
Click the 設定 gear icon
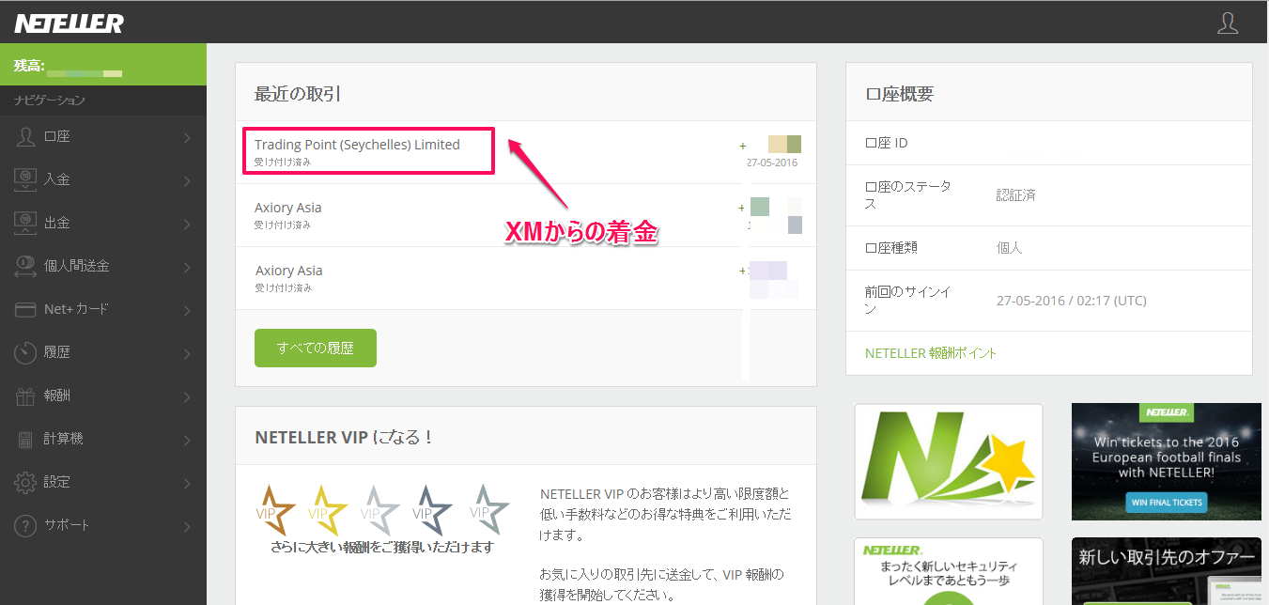click(25, 482)
